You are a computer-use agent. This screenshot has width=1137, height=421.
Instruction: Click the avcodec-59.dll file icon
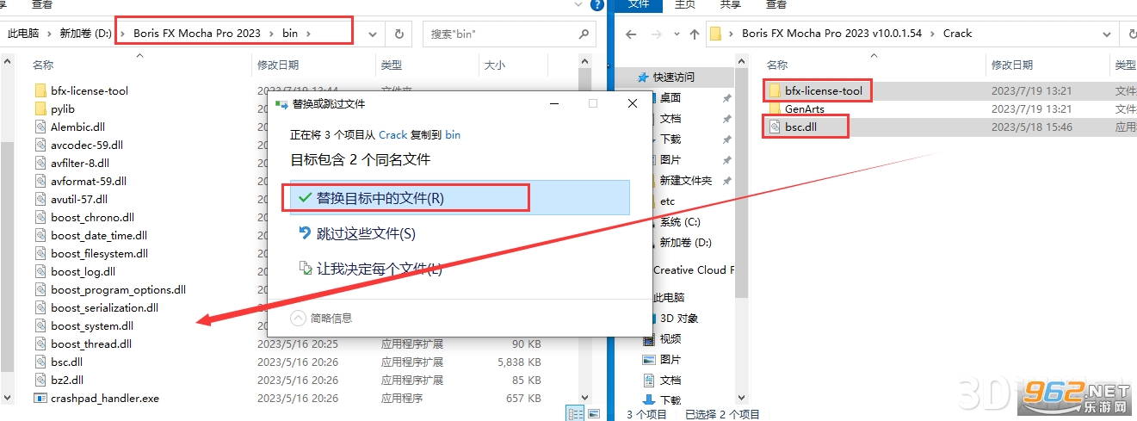(x=40, y=145)
